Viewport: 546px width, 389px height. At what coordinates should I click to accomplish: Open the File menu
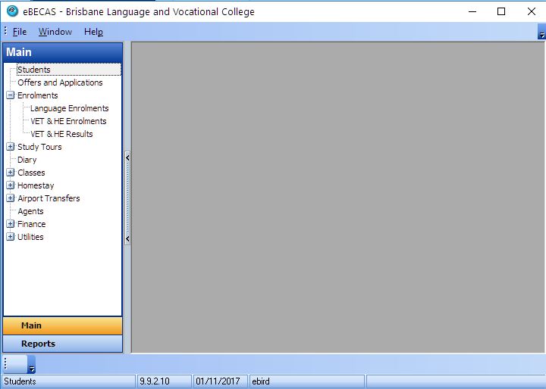[20, 32]
